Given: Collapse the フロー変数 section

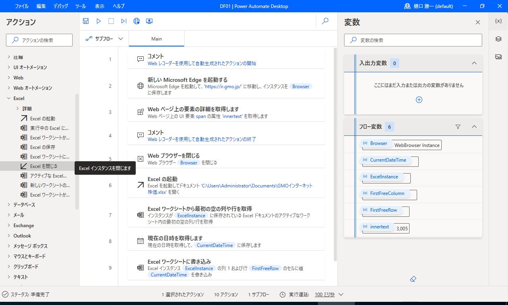Looking at the screenshot, I should point(474,127).
